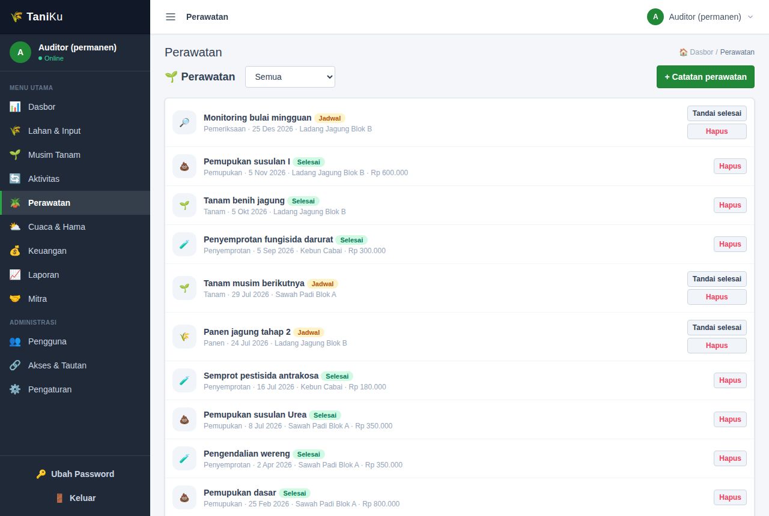Click the seedling icon of Tanam benih jagung
The image size is (769, 516).
click(184, 205)
